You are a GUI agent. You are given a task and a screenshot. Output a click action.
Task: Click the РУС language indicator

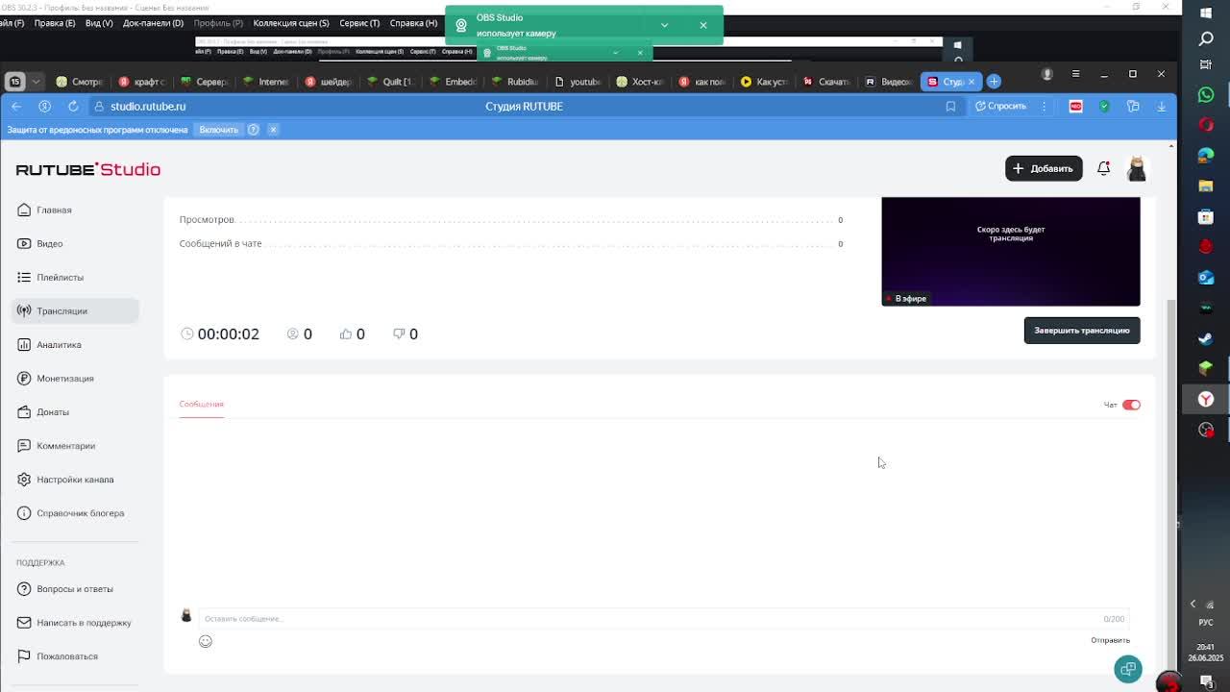tap(1206, 622)
